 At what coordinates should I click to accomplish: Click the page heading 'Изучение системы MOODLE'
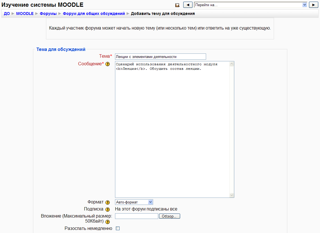pyautogui.click(x=43, y=5)
